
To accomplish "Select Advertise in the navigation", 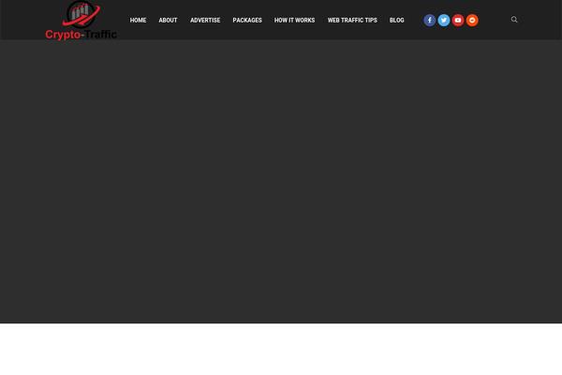I will [205, 20].
